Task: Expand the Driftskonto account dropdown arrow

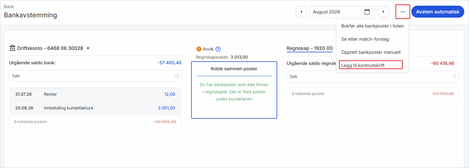Action: tap(88, 48)
